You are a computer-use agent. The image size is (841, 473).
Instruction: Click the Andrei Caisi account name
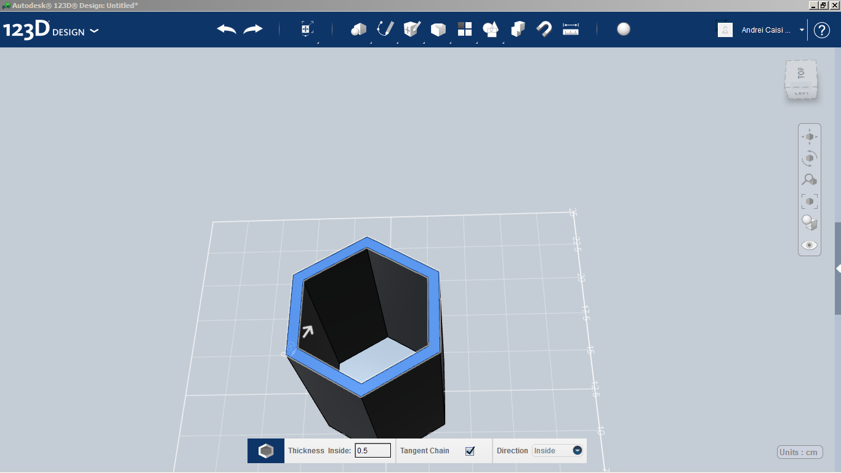coord(766,30)
